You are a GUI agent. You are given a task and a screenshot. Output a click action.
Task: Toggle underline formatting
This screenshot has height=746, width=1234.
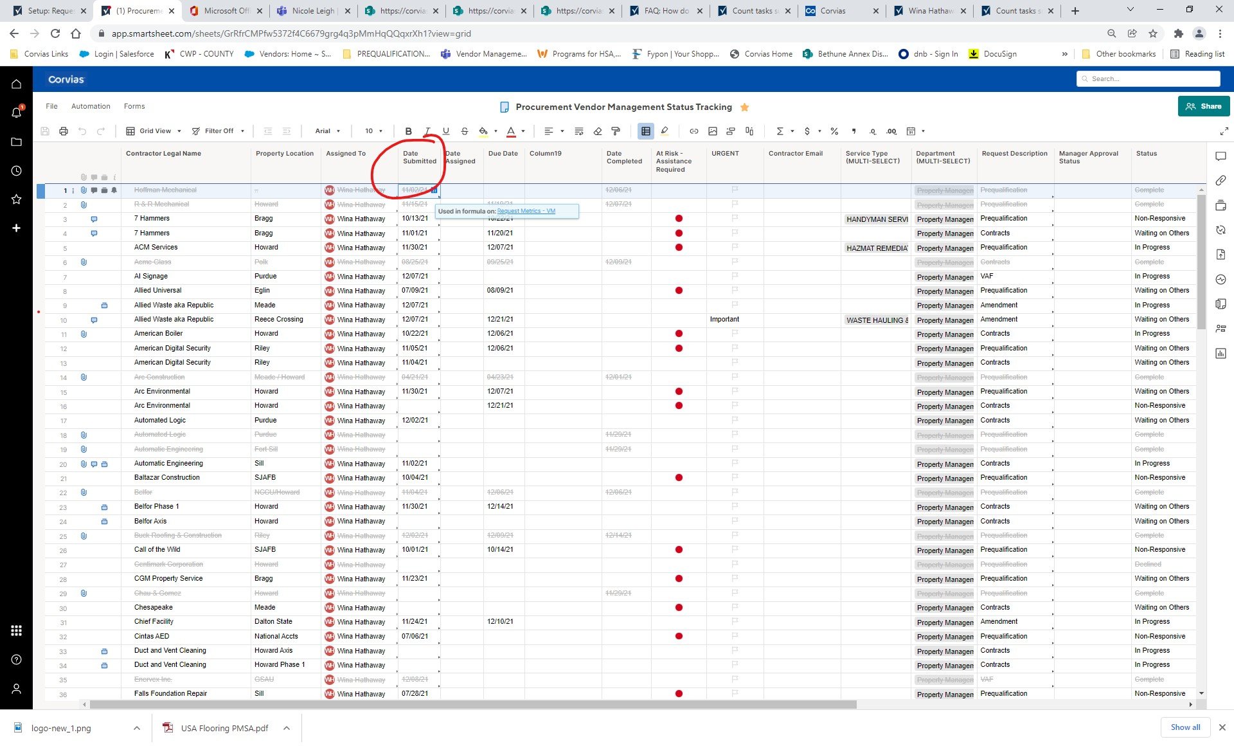click(445, 131)
